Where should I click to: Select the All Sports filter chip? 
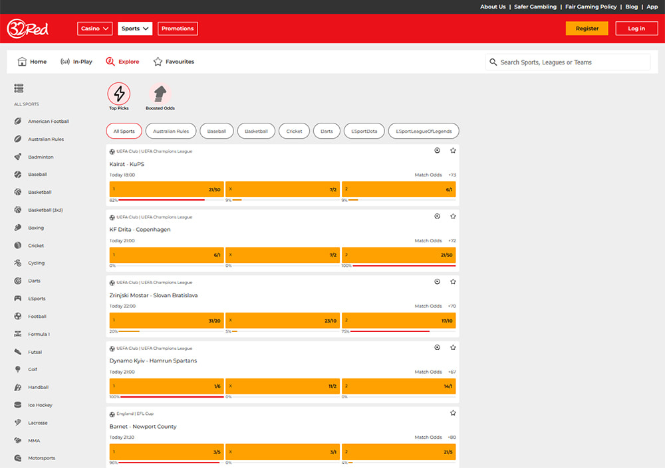(x=124, y=131)
